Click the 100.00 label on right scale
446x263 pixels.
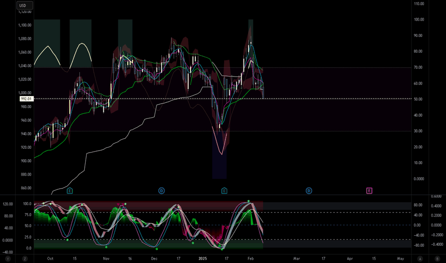[419, 20]
